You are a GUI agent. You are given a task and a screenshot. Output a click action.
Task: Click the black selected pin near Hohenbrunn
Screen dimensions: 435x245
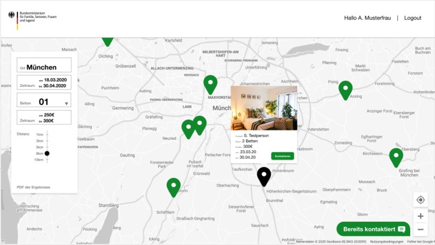(264, 176)
